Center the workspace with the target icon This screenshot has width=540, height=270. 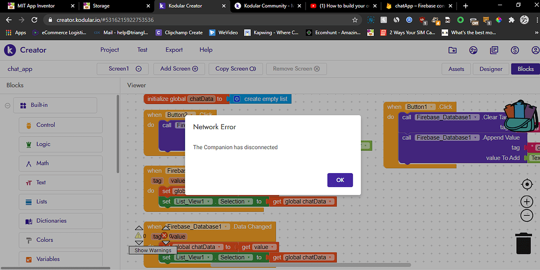[527, 185]
